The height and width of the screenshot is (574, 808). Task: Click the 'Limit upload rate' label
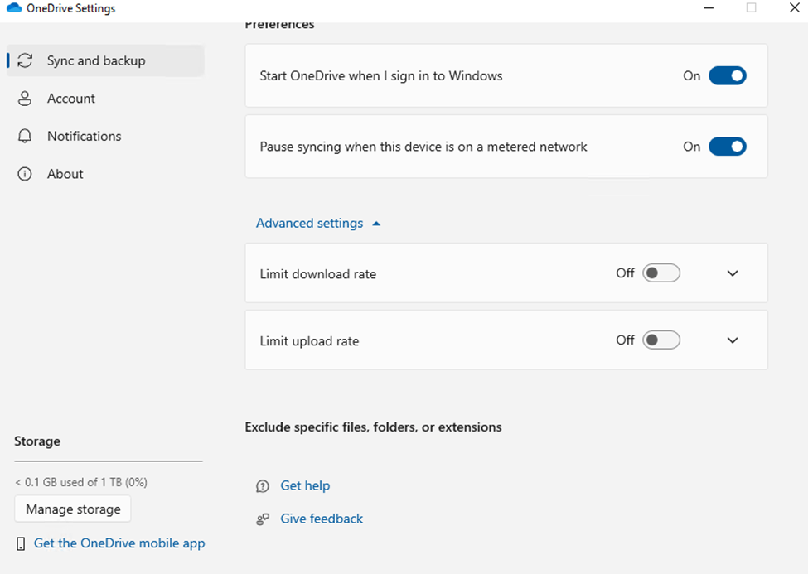309,341
